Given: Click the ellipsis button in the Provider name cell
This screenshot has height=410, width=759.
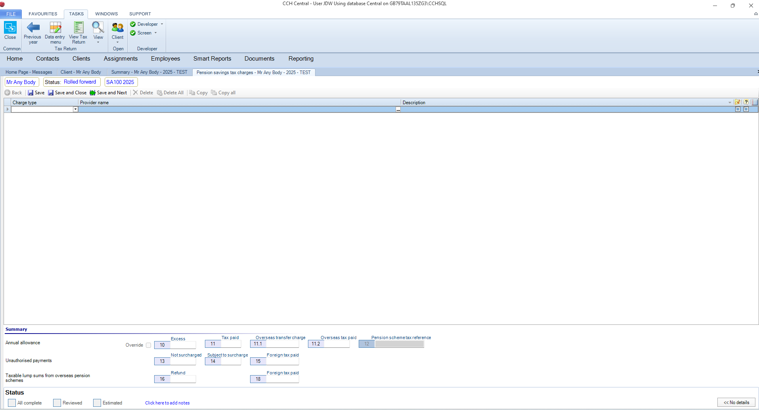Looking at the screenshot, I should coord(398,110).
